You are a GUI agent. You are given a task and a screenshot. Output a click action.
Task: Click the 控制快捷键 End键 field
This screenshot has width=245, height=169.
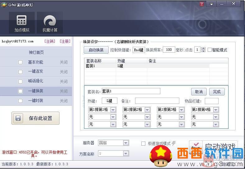tap(139, 50)
